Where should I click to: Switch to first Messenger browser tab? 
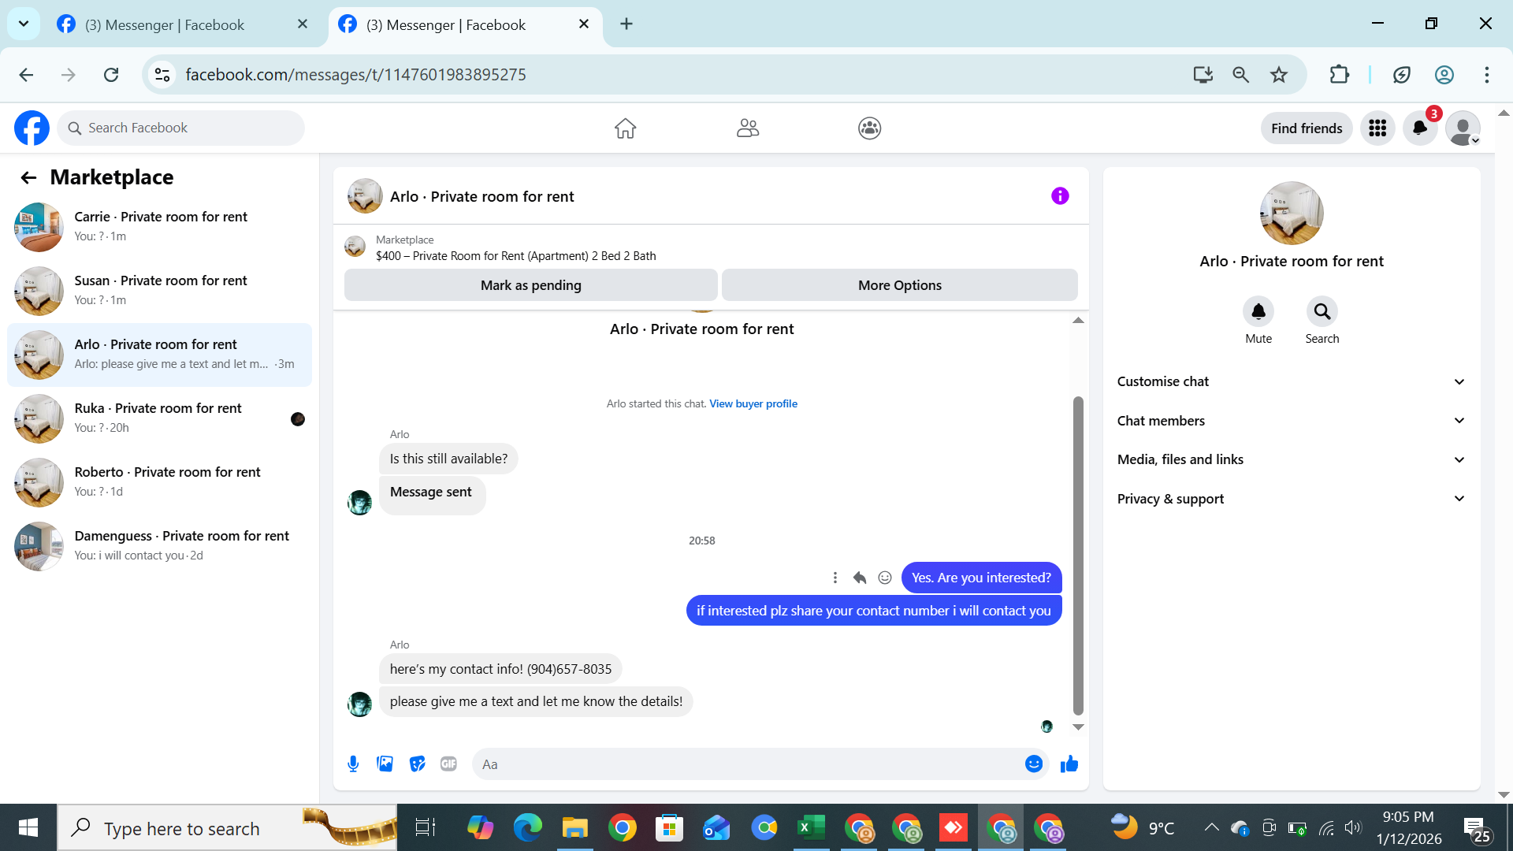point(165,24)
